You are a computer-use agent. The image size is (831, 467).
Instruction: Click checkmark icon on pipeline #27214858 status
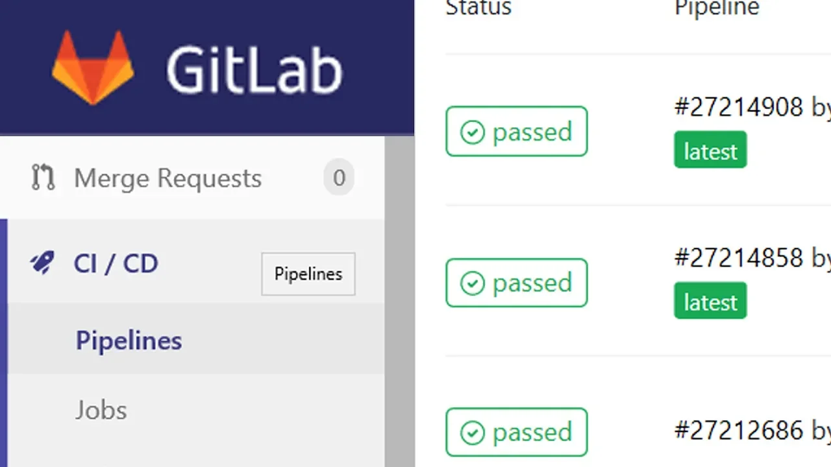(x=472, y=283)
